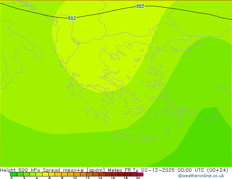
Task: Select the 552 contour label over the Adriatic coast
Action: (72, 18)
